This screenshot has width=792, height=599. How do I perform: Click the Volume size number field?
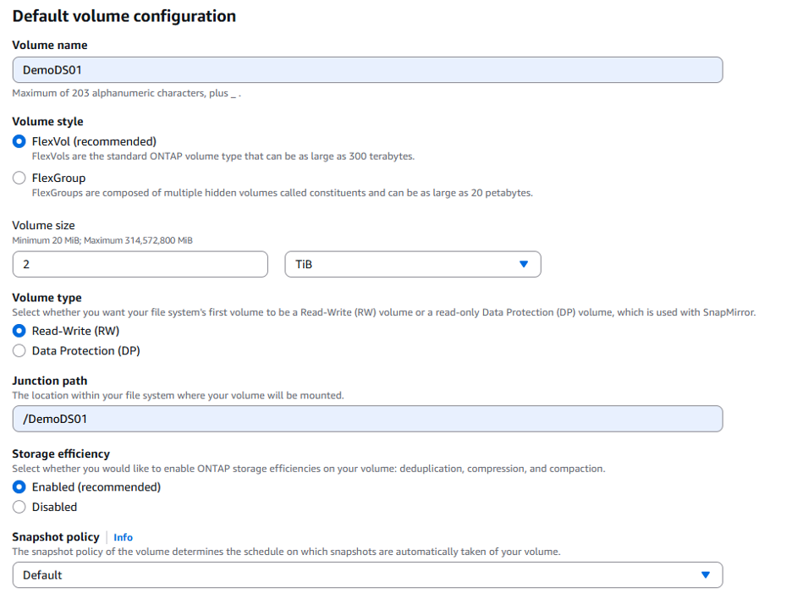tap(140, 265)
